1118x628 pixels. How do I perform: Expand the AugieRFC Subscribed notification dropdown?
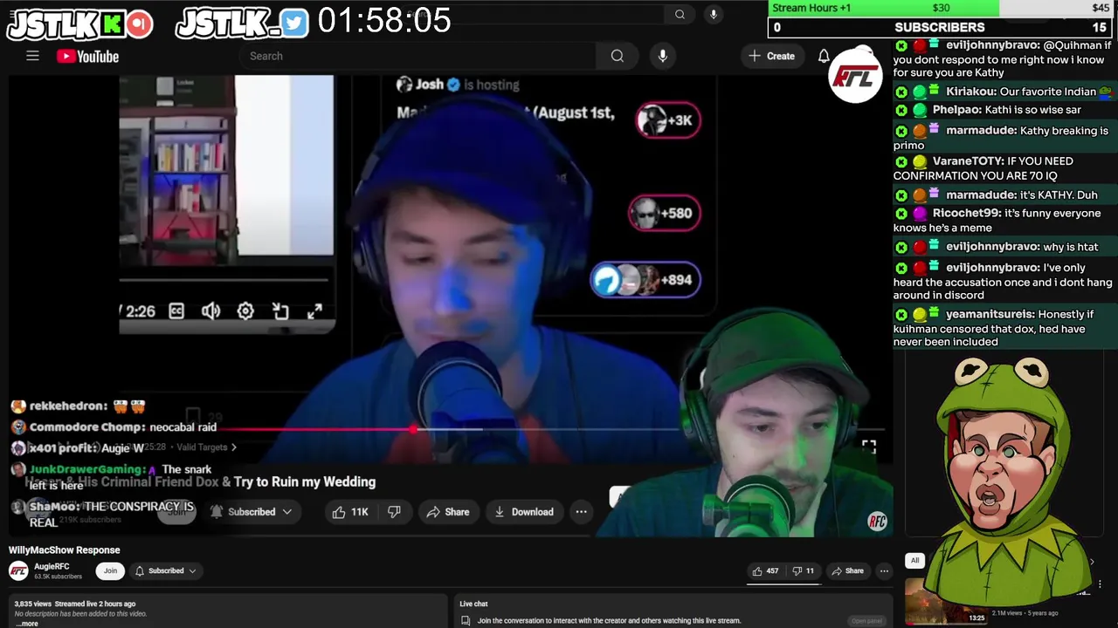click(165, 571)
